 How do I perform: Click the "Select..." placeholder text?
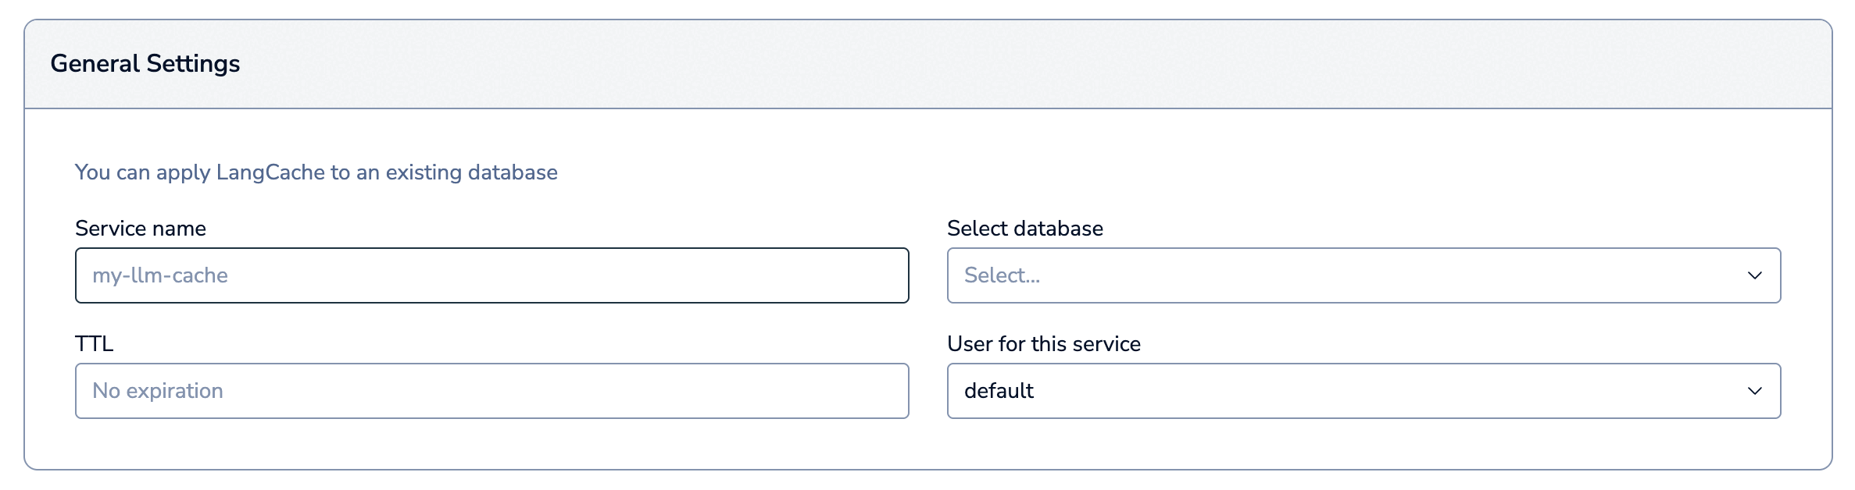point(1002,275)
